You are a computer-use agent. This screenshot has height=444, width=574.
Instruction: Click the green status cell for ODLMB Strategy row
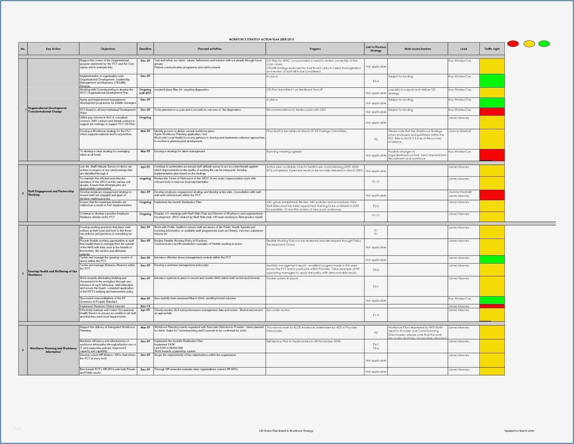coord(492,80)
